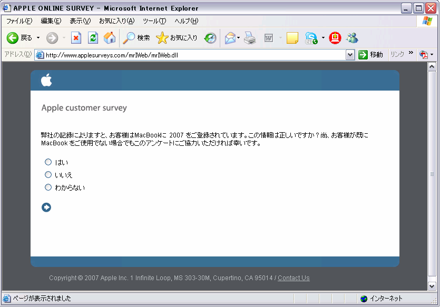Click the Edit with Word icon
This screenshot has height=307, width=440.
(x=269, y=38)
